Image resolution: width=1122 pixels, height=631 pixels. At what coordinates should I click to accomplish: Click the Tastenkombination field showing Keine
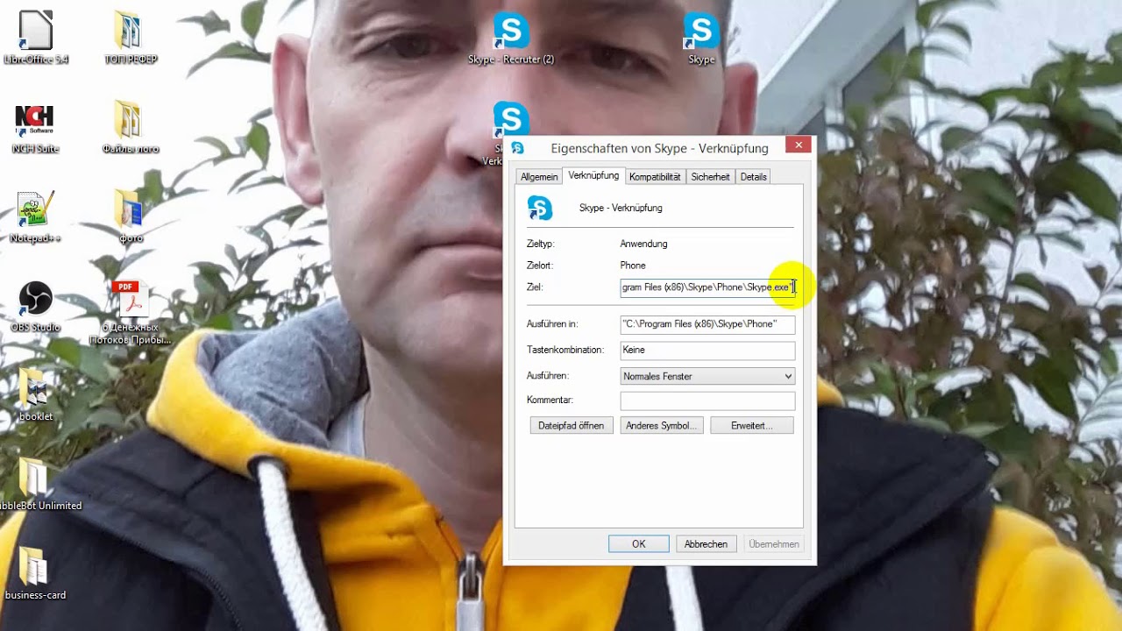pyautogui.click(x=707, y=351)
